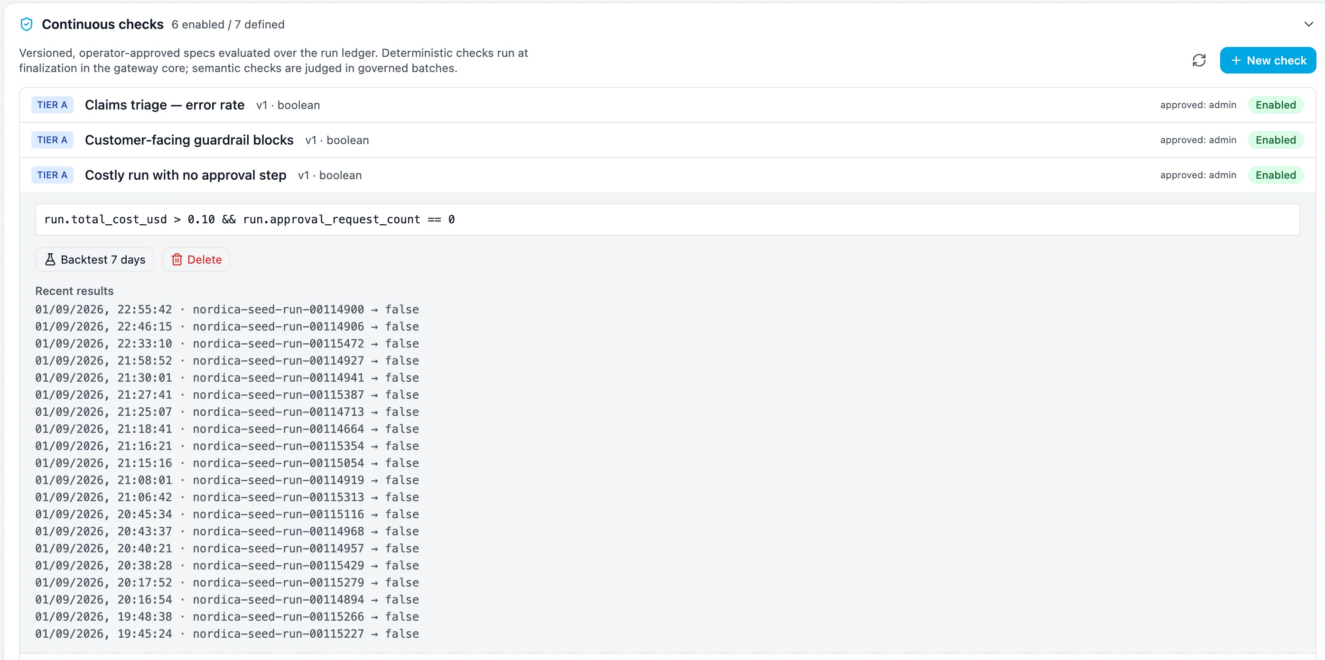Viewport: 1325px width, 660px height.
Task: Run Backtest 7 days
Action: click(94, 259)
